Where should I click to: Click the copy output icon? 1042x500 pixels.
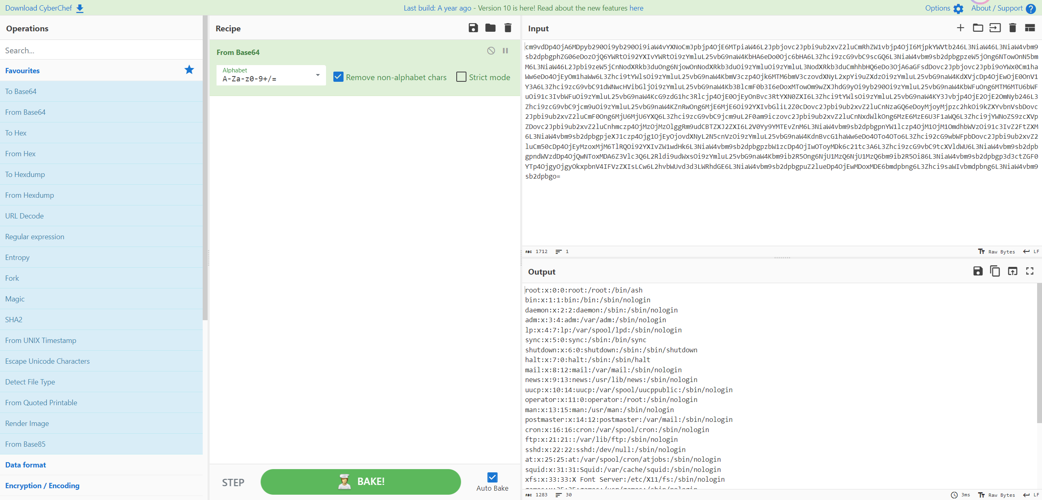(x=995, y=272)
